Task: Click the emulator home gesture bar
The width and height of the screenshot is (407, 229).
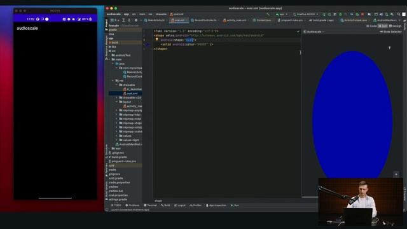Action: 55,198
